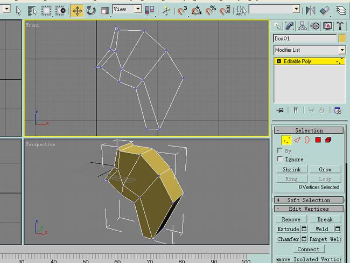The image size is (350, 263).
Task: Click the Ring button
Action: point(292,179)
